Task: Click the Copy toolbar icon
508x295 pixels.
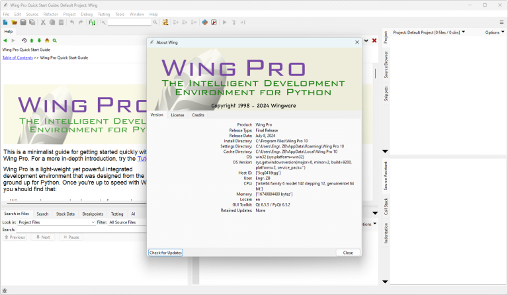Action: tap(52, 22)
